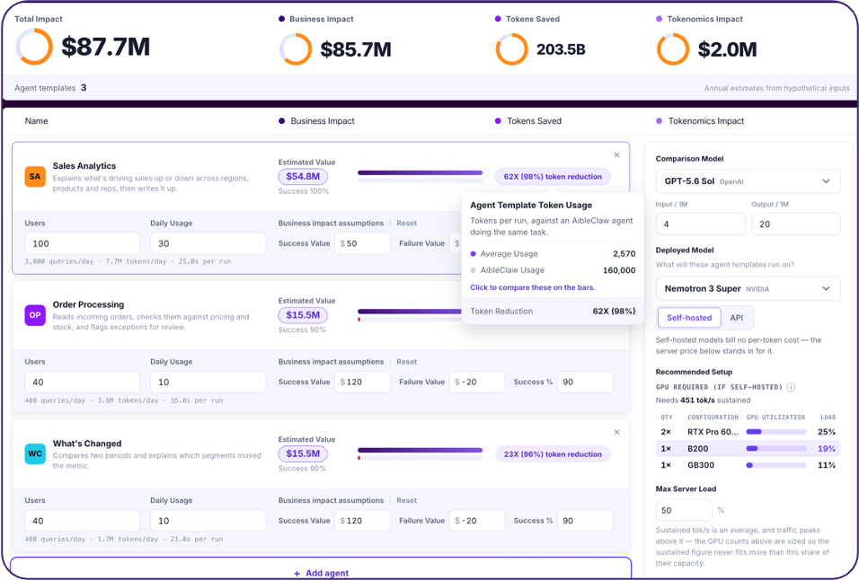Click the orange SA Sales Analytics icon
The width and height of the screenshot is (859, 580).
(35, 177)
